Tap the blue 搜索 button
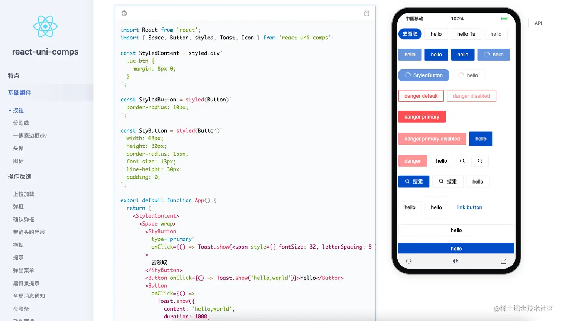 coord(414,181)
